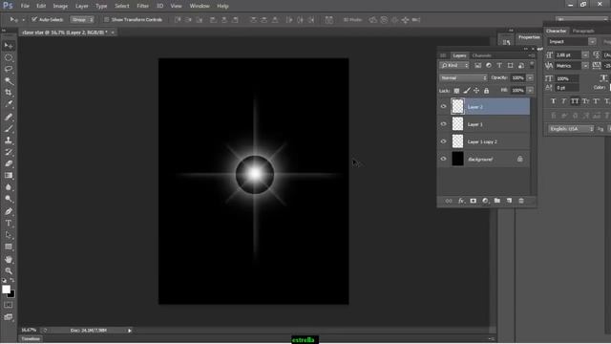Viewport: 611px width, 344px height.
Task: Select the Clone Stamp tool
Action: click(x=9, y=140)
